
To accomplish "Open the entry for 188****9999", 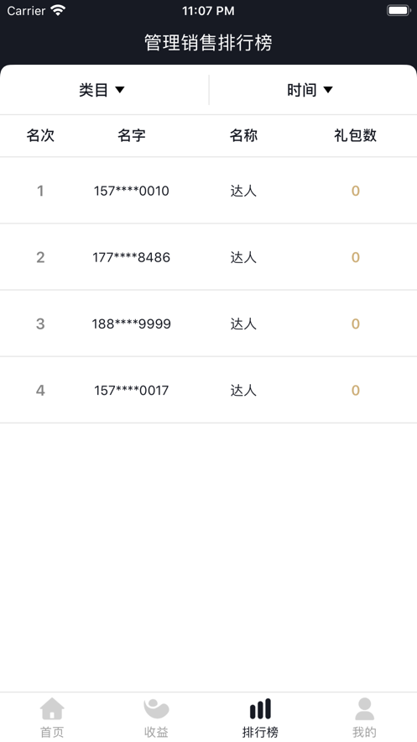I will point(208,324).
